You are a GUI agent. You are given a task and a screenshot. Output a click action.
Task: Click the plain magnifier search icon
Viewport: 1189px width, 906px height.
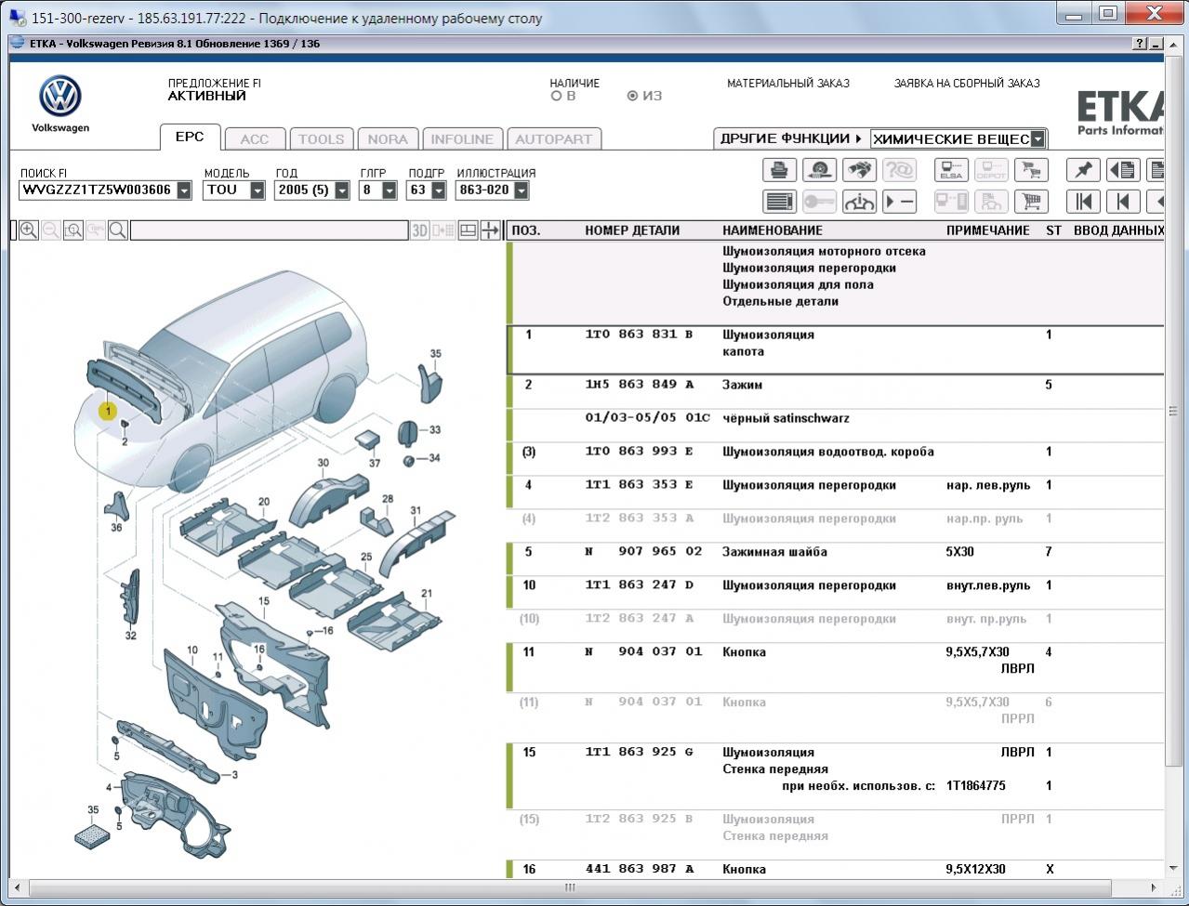click(118, 230)
